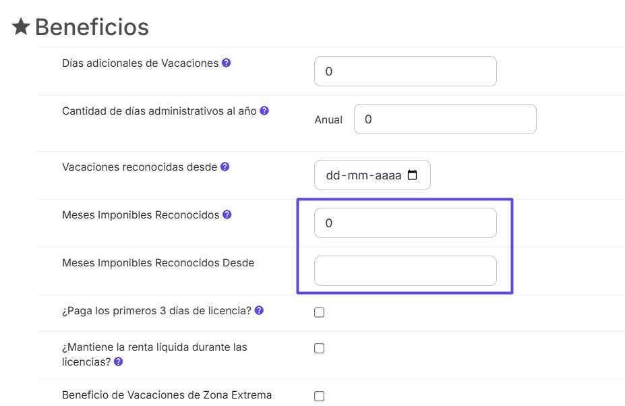
Task: Click the Meses Imponibles Reconocidos Desde label
Action: coord(158,263)
